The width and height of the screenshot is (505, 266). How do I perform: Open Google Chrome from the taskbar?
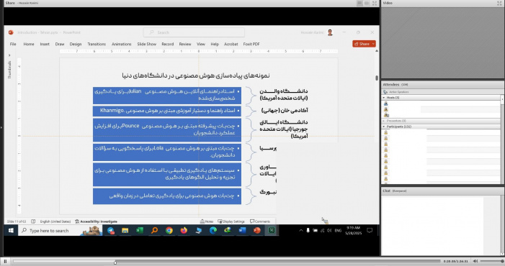coord(169,230)
